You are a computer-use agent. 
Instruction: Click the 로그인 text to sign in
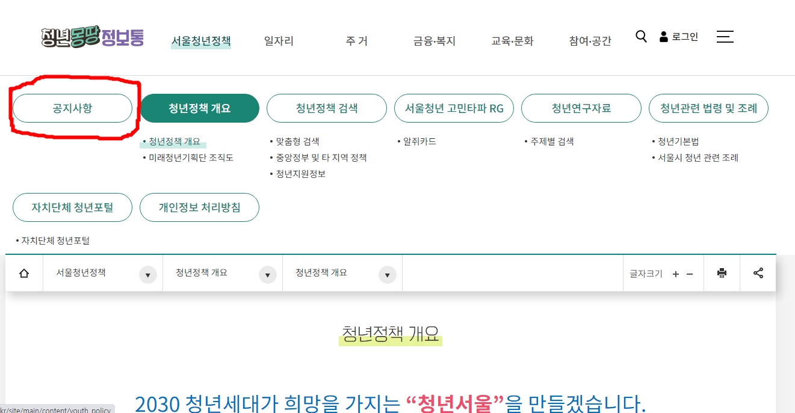(x=685, y=36)
